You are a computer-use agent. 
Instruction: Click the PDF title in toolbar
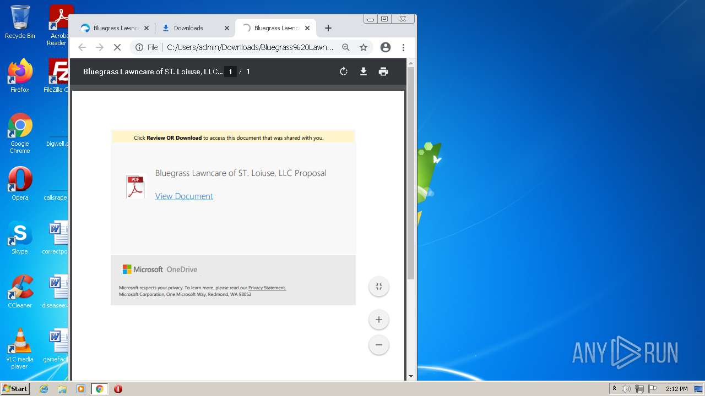pyautogui.click(x=153, y=71)
